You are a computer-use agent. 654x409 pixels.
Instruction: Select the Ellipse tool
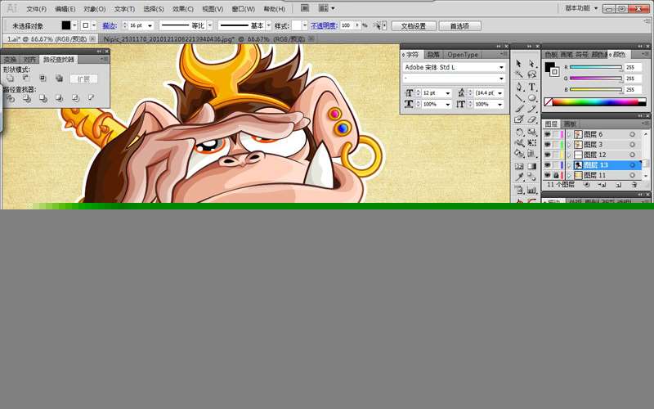coord(532,97)
